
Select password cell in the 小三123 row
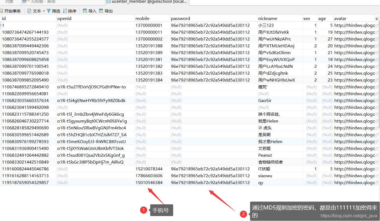(214, 25)
